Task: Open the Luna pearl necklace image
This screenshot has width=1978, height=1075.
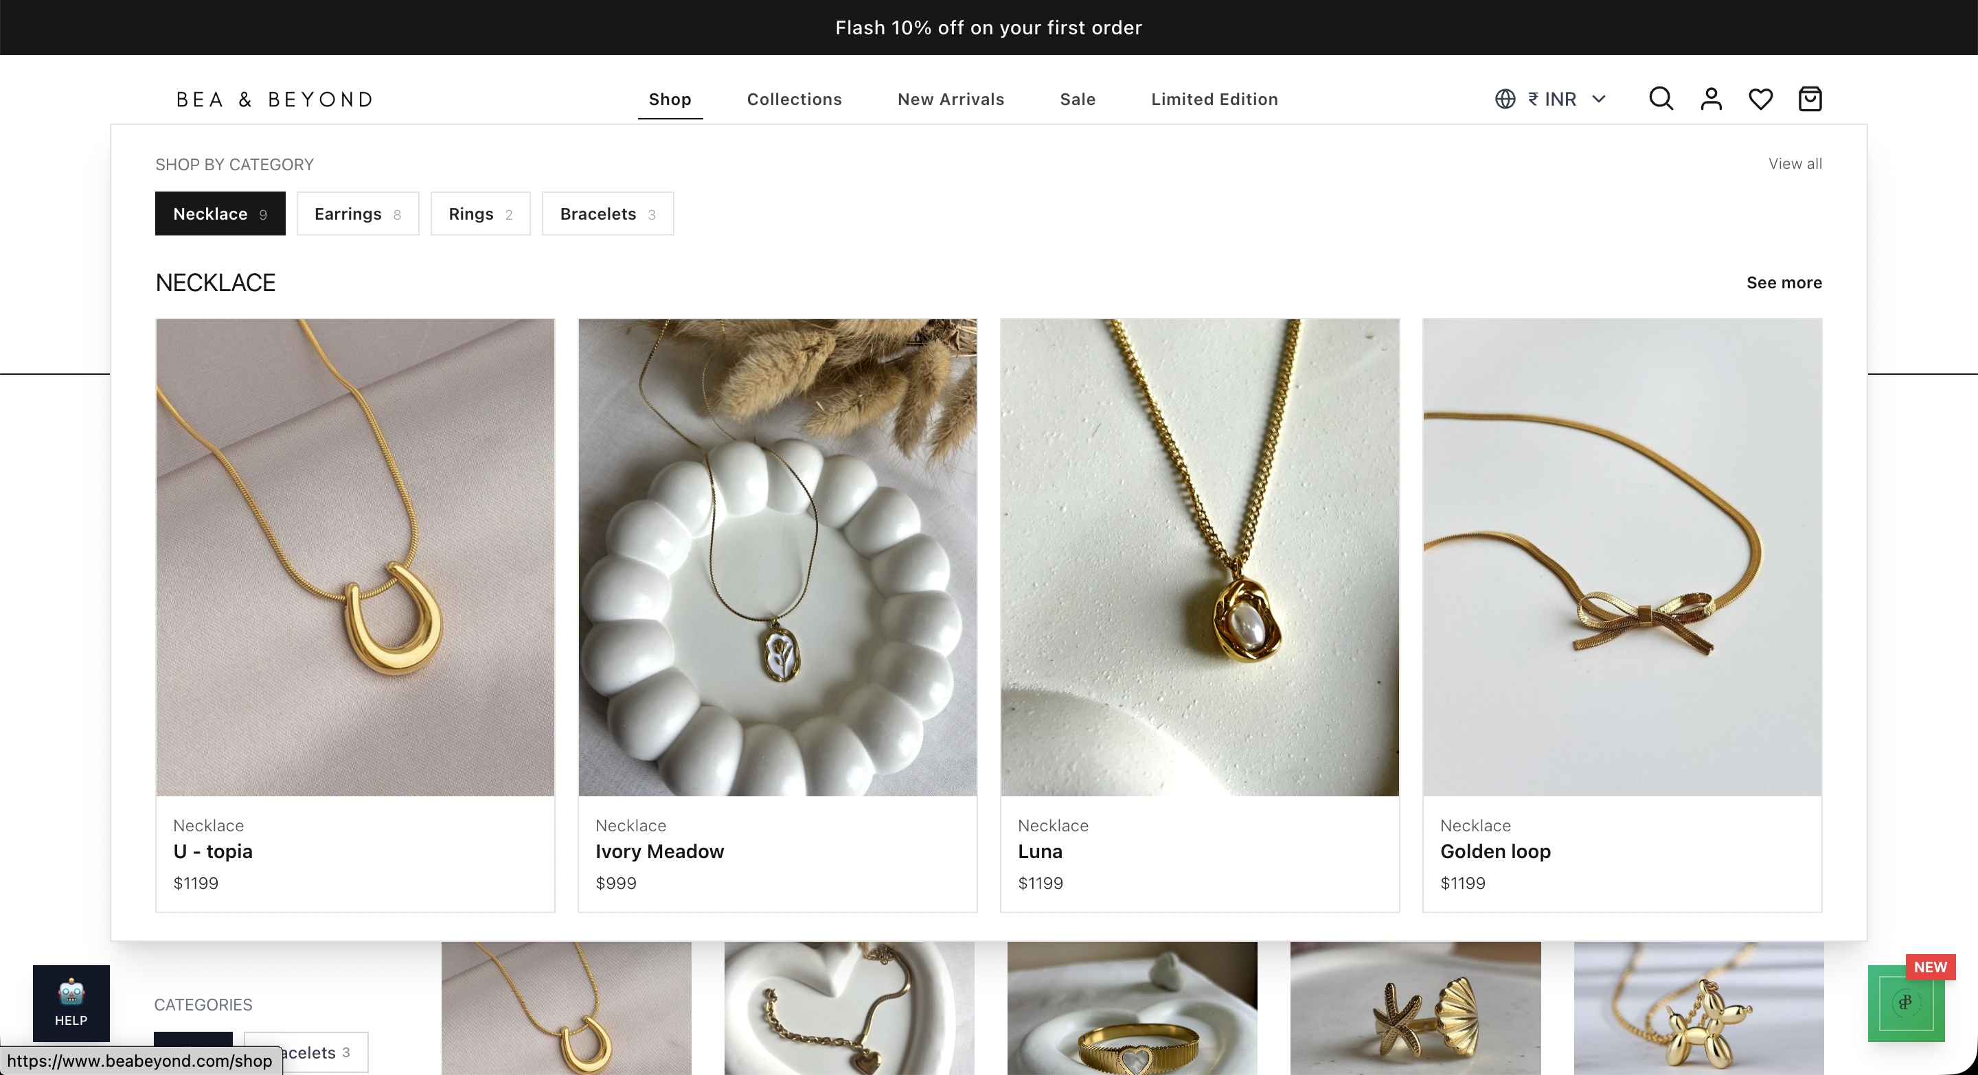Action: click(x=1199, y=557)
